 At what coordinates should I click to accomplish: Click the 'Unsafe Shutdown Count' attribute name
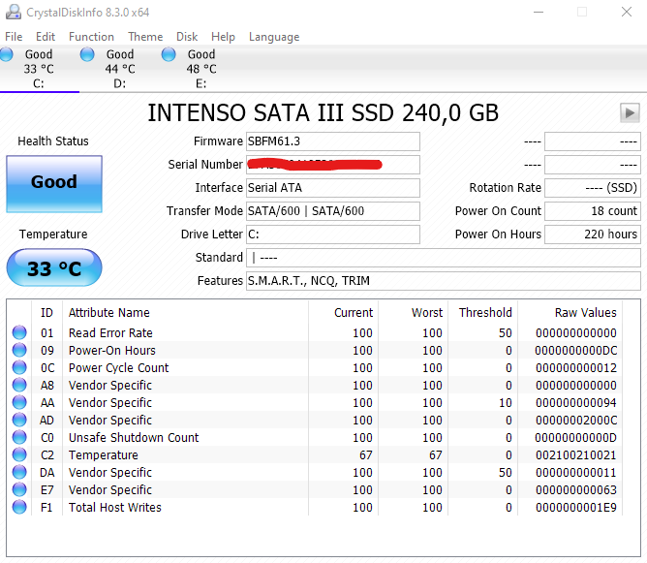tap(134, 438)
